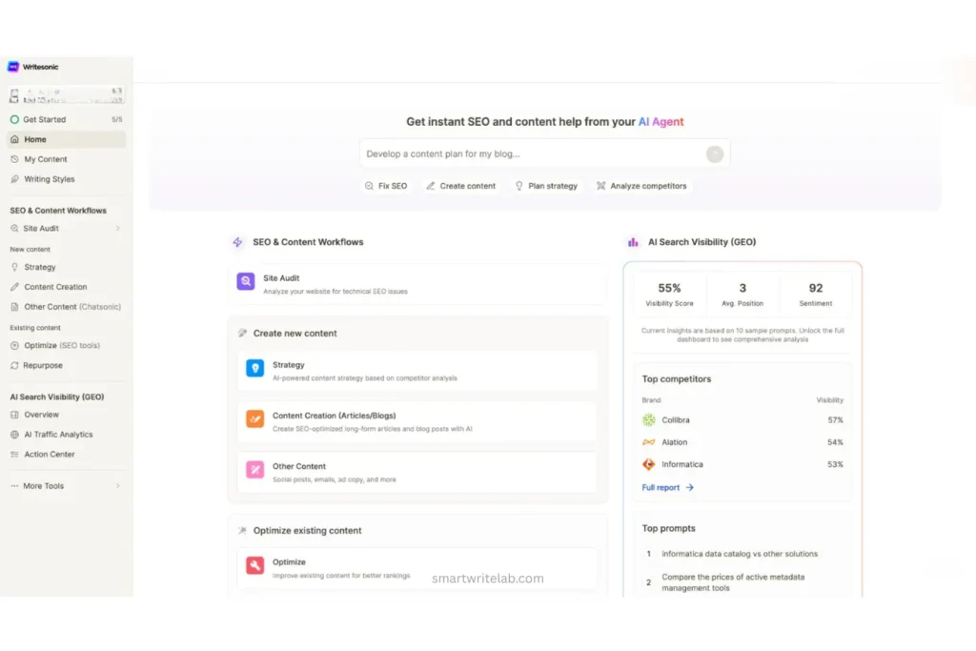Click the Alation brand logo icon

[648, 442]
